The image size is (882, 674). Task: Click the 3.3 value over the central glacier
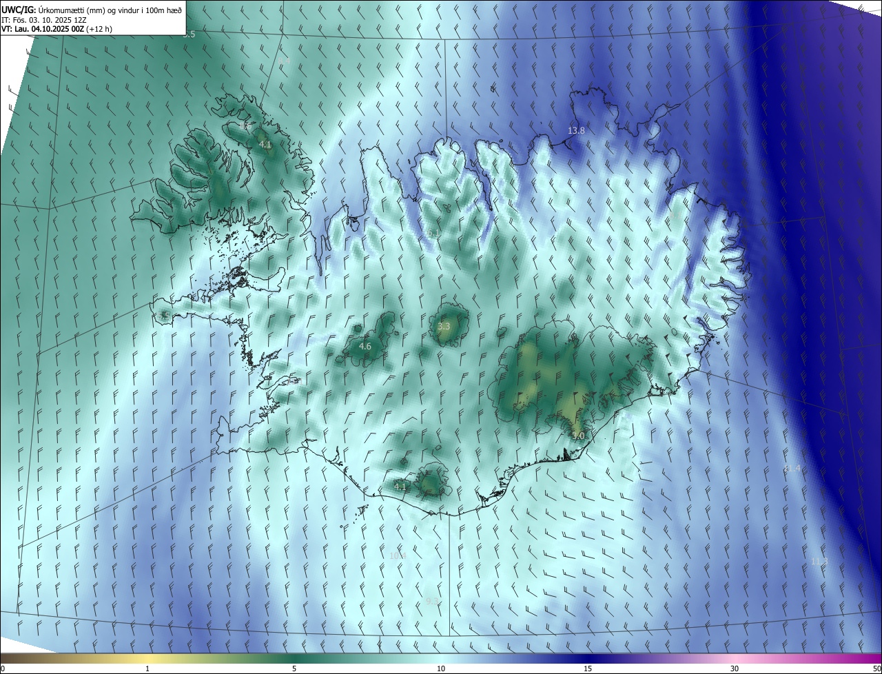coord(444,327)
